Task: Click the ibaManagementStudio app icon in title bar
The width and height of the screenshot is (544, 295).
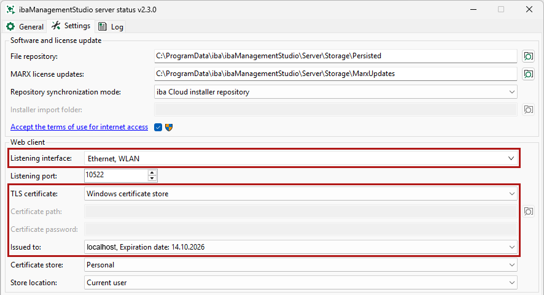Action: [10, 10]
